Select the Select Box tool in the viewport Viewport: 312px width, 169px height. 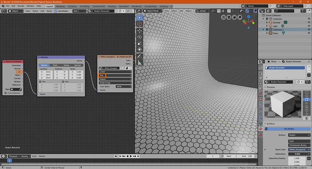(139, 18)
